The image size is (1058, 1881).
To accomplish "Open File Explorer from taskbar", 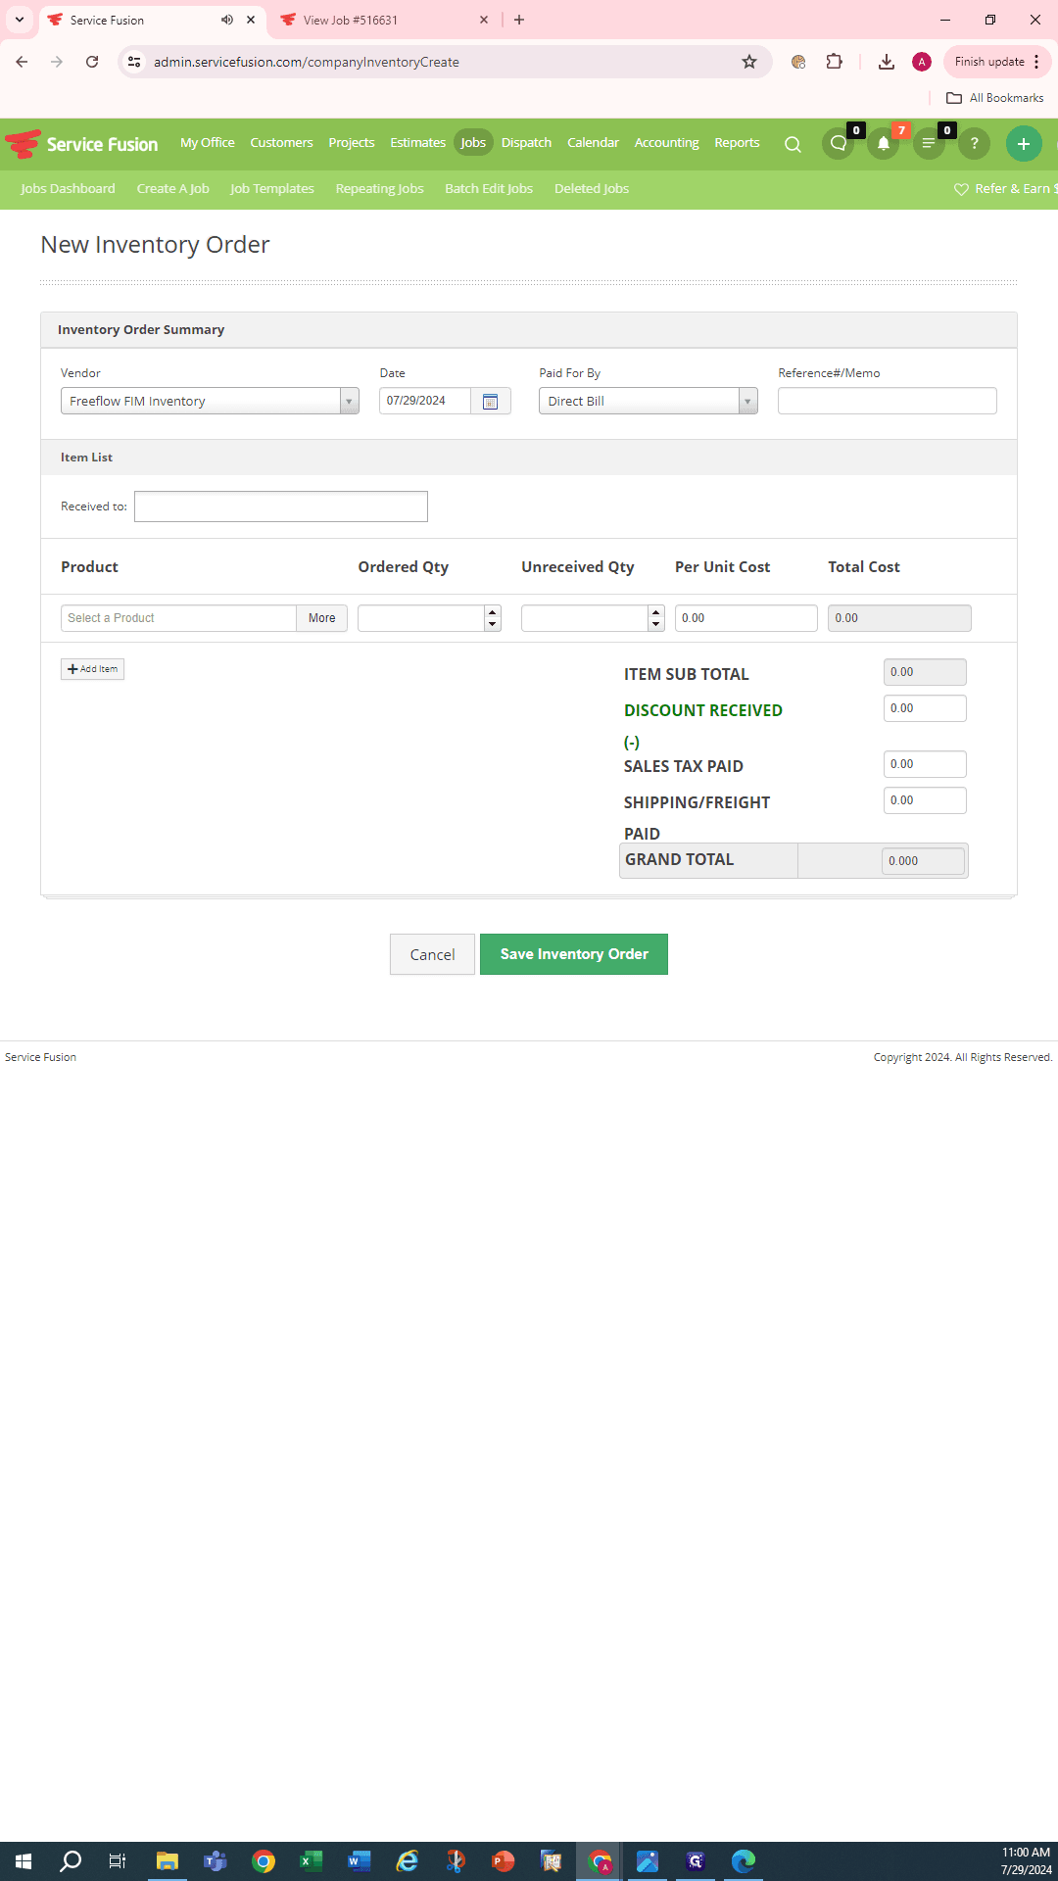I will [168, 1861].
